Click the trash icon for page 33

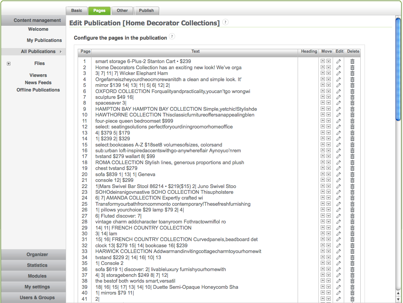(x=352, y=251)
